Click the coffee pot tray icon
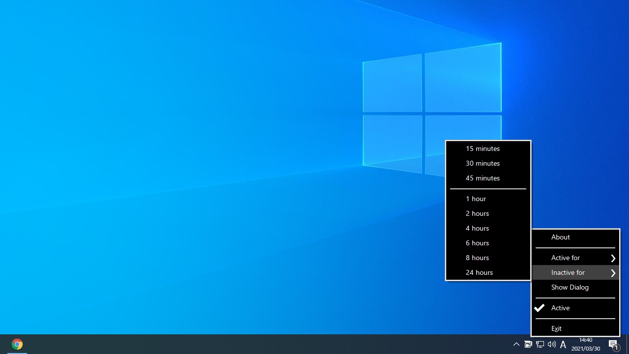This screenshot has width=629, height=354. point(528,344)
